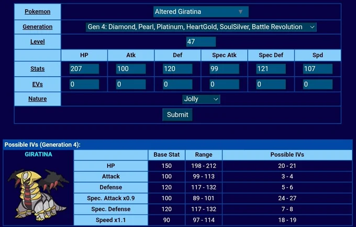Click the Speed range cell '97 - 114'
The width and height of the screenshot is (356, 227).
[x=204, y=220]
